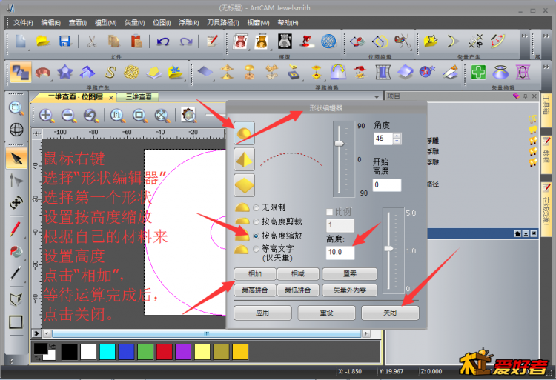The height and width of the screenshot is (380, 556).
Task: Select the blue star relief icon
Action: tap(65, 73)
